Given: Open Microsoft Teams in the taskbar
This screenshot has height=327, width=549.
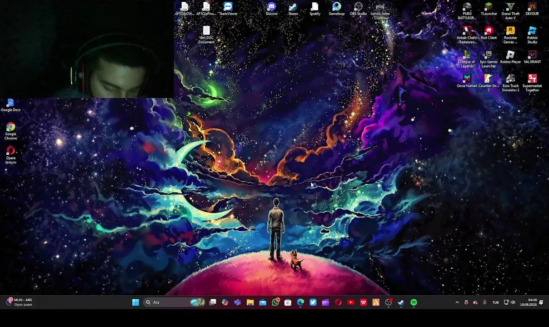Looking at the screenshot, I should (x=237, y=302).
